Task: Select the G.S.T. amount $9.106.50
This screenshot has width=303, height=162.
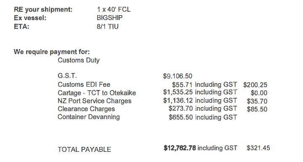Action: [178, 76]
